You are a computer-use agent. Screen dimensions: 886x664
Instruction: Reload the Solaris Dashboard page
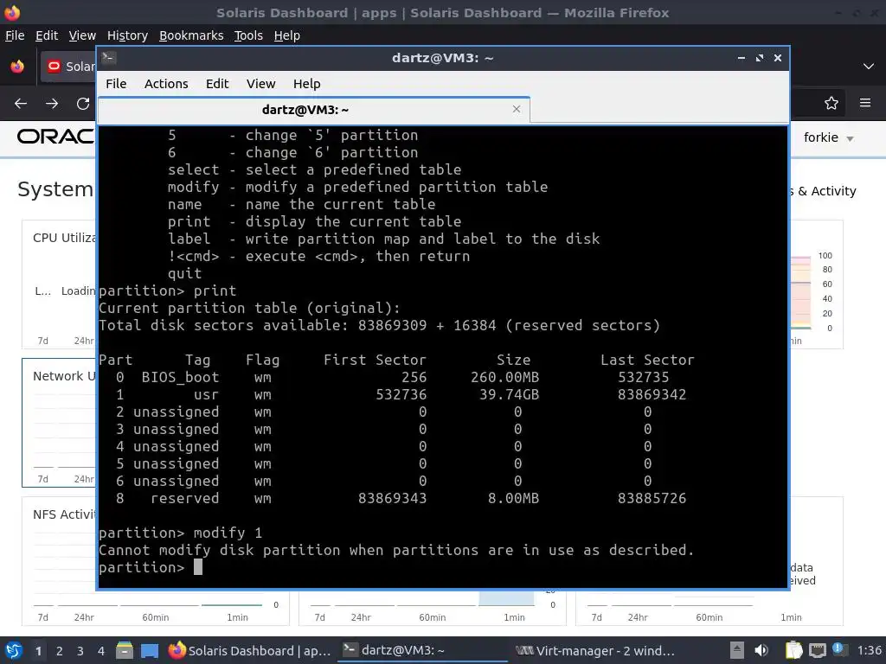[83, 104]
